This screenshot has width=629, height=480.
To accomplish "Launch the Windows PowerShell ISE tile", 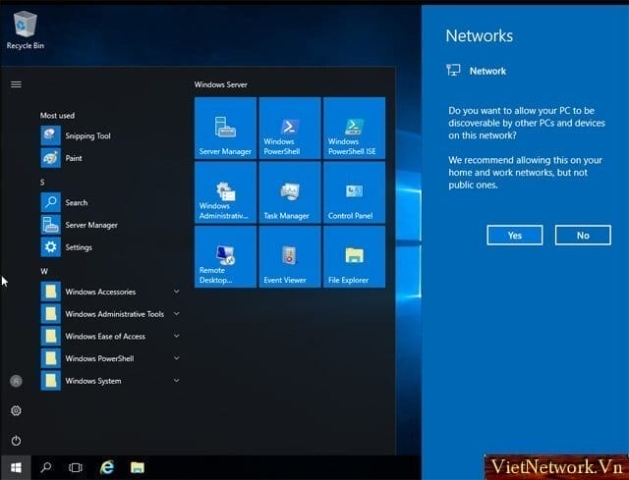I will pos(354,129).
